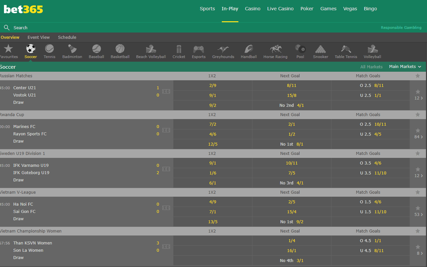Bet Sai Gon FC win at 7/1
The height and width of the screenshot is (267, 427).
pyautogui.click(x=213, y=212)
